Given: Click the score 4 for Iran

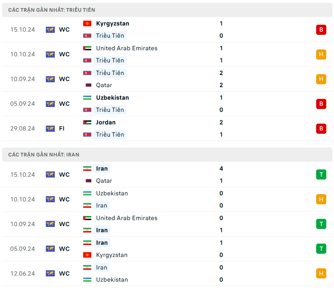Looking at the screenshot, I should pos(221,169).
